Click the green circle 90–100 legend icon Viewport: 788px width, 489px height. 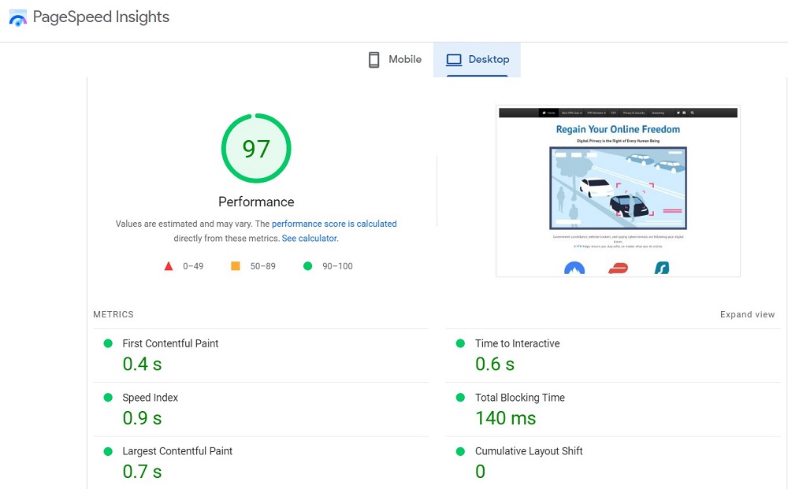tap(307, 266)
